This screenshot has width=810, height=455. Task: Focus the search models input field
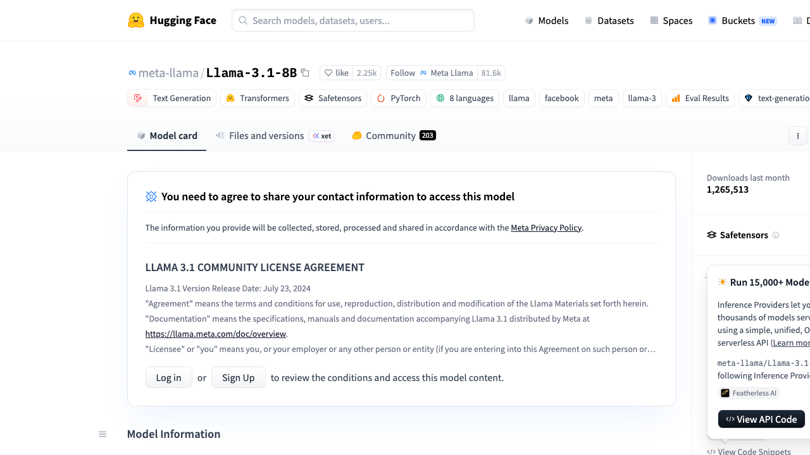click(x=353, y=20)
